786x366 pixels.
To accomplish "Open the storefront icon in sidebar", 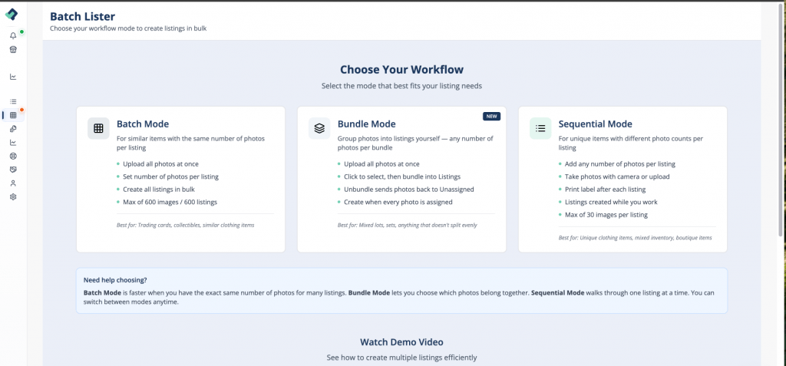I will [13, 49].
